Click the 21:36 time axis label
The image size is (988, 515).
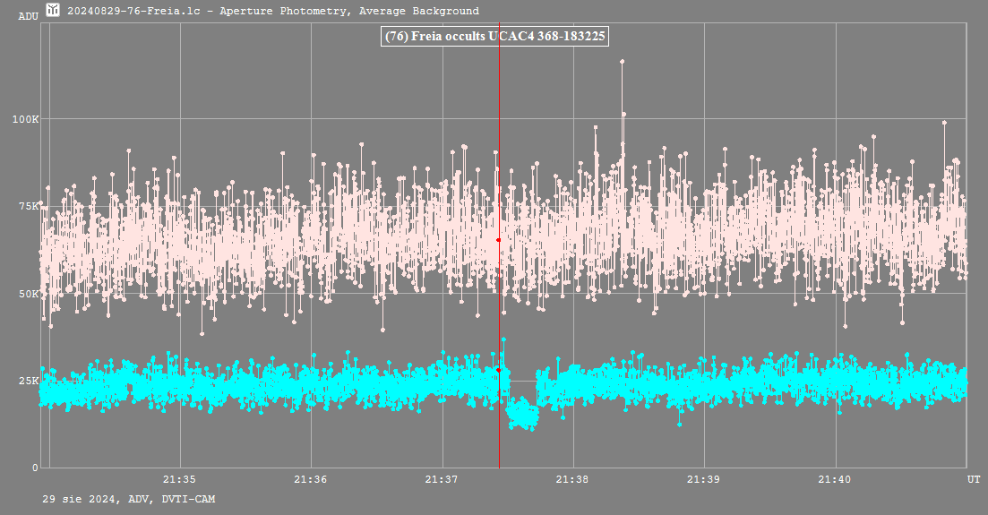(311, 479)
